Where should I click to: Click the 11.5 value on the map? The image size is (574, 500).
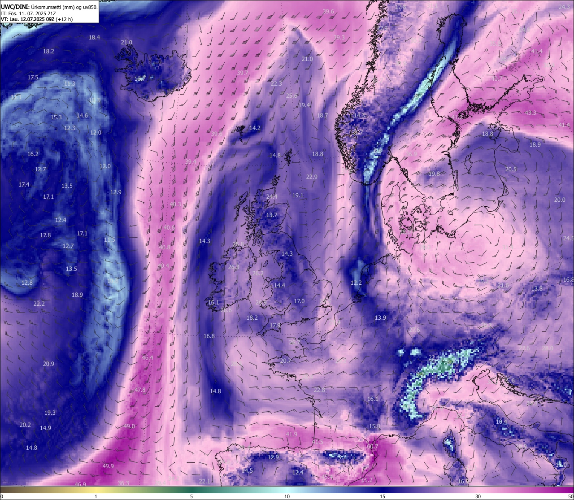point(109,240)
